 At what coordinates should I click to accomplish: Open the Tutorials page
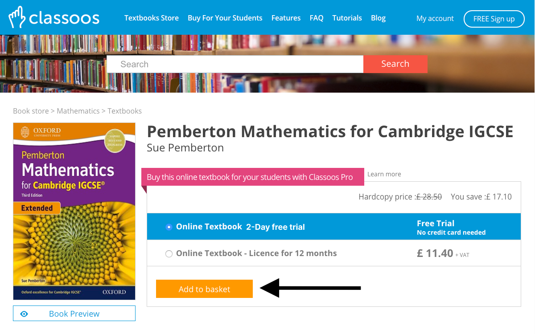coord(347,18)
